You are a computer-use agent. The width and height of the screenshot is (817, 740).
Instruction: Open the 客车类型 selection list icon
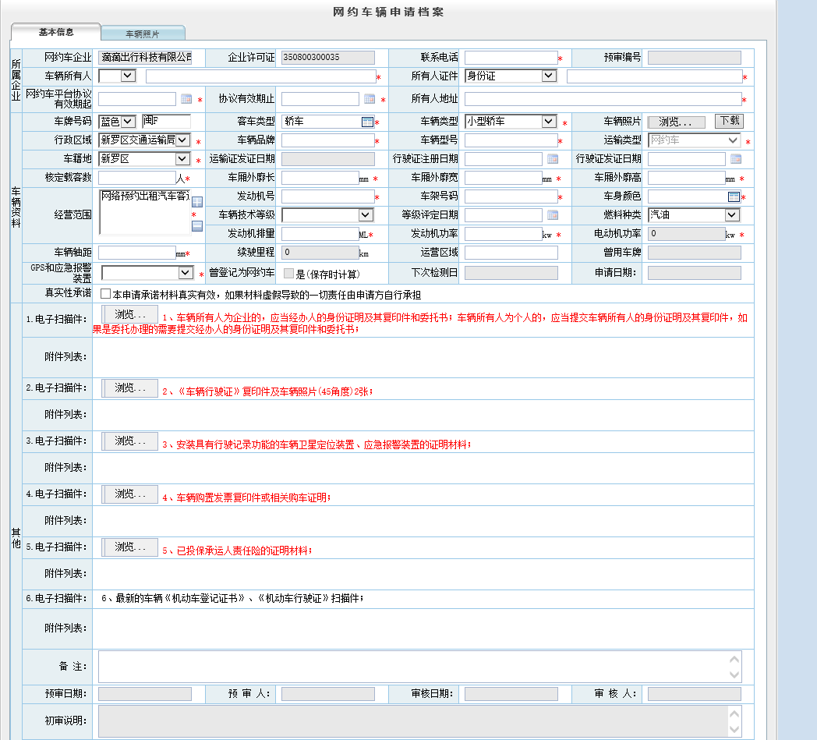pos(367,122)
